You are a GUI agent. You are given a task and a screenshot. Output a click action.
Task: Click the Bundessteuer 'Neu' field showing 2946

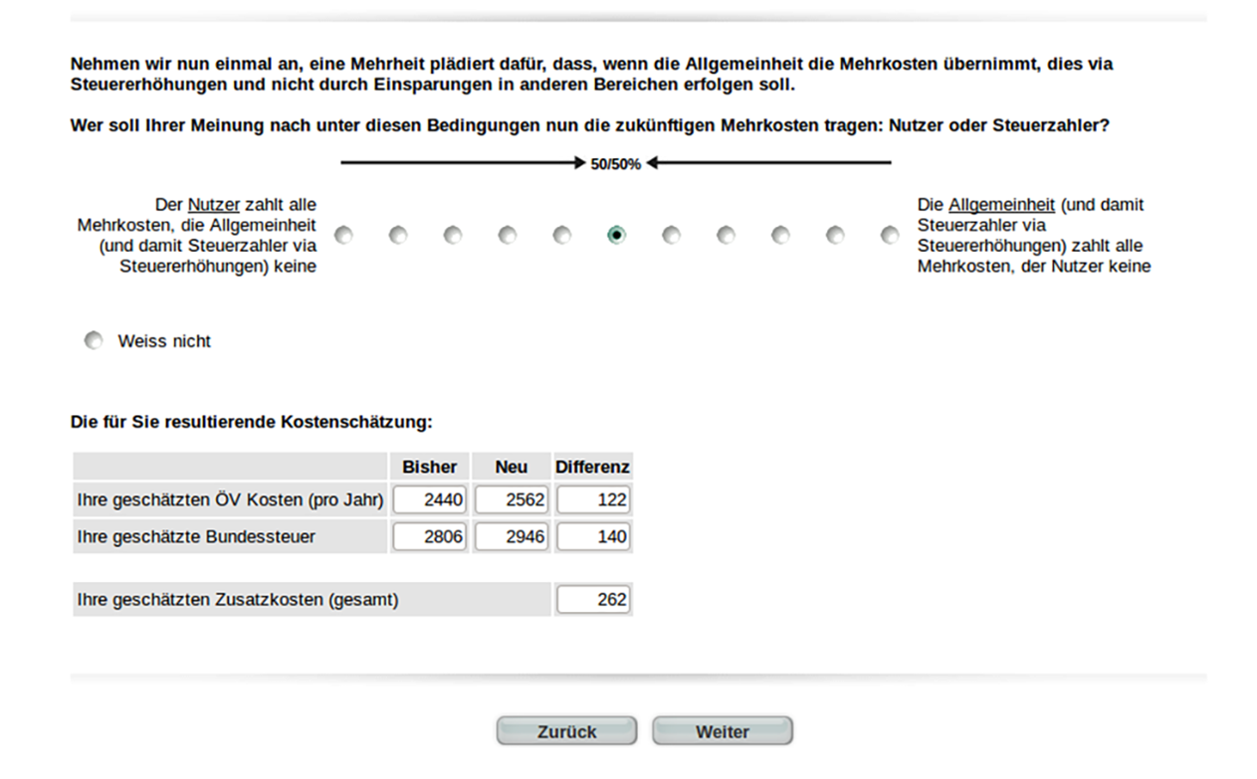point(511,535)
